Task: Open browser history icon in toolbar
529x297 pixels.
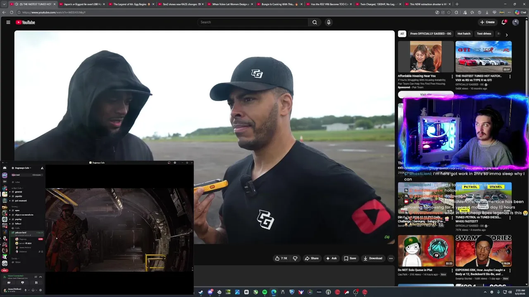Action: (x=479, y=12)
